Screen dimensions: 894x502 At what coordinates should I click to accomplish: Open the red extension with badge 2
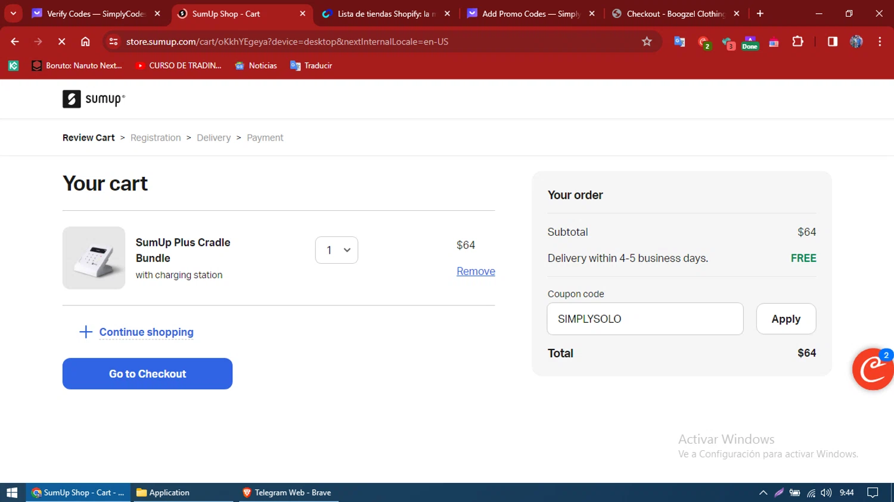(x=704, y=42)
